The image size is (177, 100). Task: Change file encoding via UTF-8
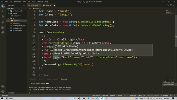(x=120, y=96)
